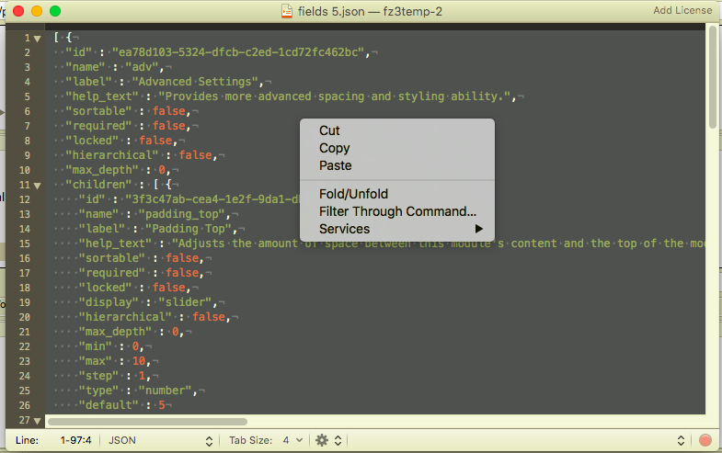Open the gear bundle actions menu
The width and height of the screenshot is (722, 453).
click(x=328, y=440)
